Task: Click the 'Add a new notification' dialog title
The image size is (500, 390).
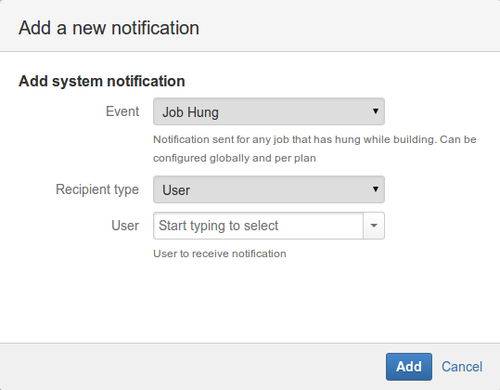Action: click(109, 28)
